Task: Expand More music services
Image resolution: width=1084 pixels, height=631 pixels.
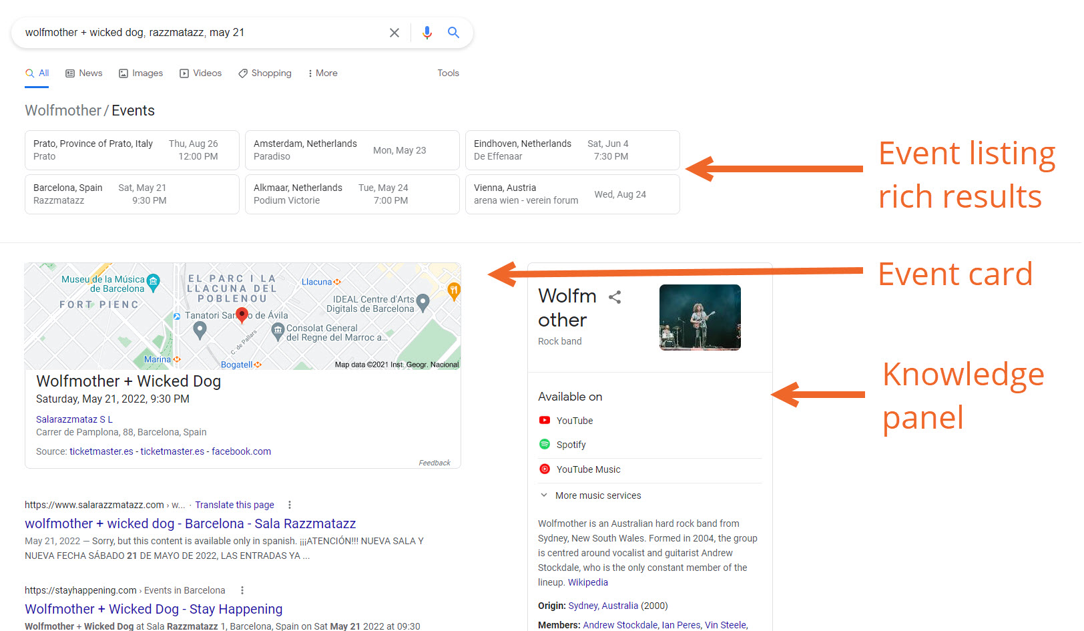Action: 590,495
